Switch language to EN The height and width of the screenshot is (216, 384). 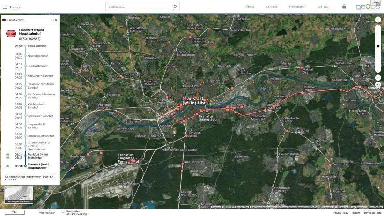(x=319, y=7)
